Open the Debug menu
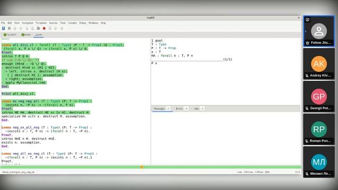Screen dimensions: 338x190 tap(82, 23)
